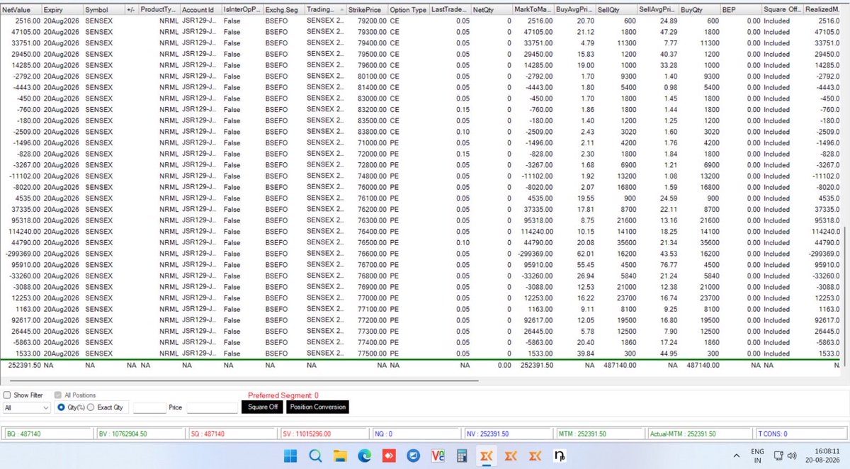
Task: Open Calculator from the taskbar
Action: coord(461,456)
